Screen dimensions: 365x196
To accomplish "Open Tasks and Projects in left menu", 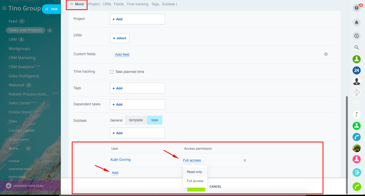I will pyautogui.click(x=25, y=30).
